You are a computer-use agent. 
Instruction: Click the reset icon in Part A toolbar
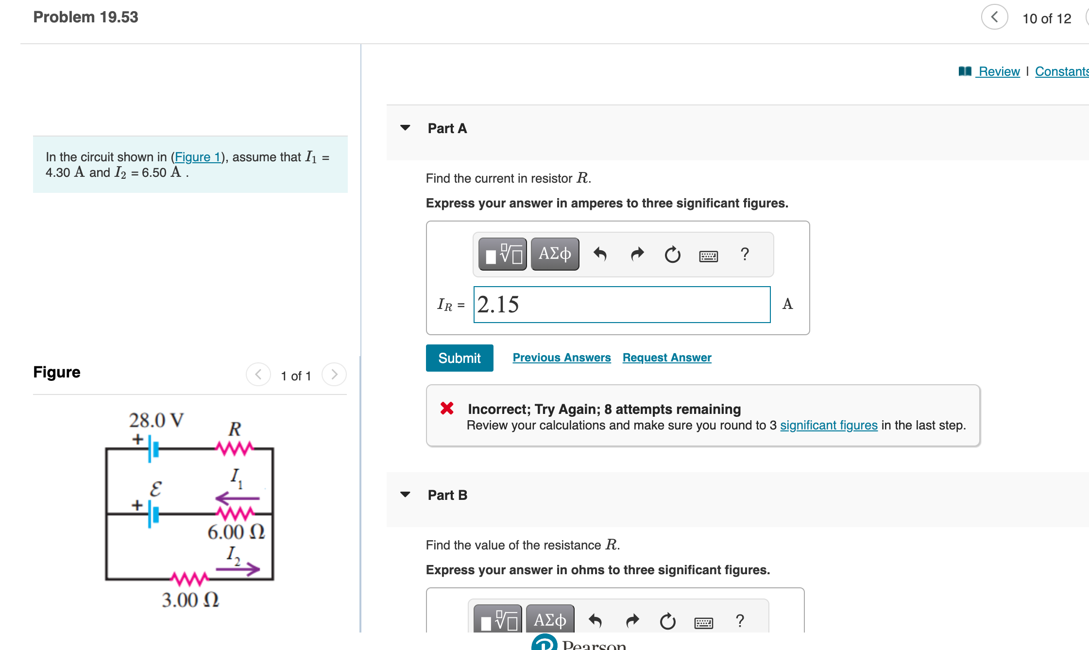click(x=672, y=255)
